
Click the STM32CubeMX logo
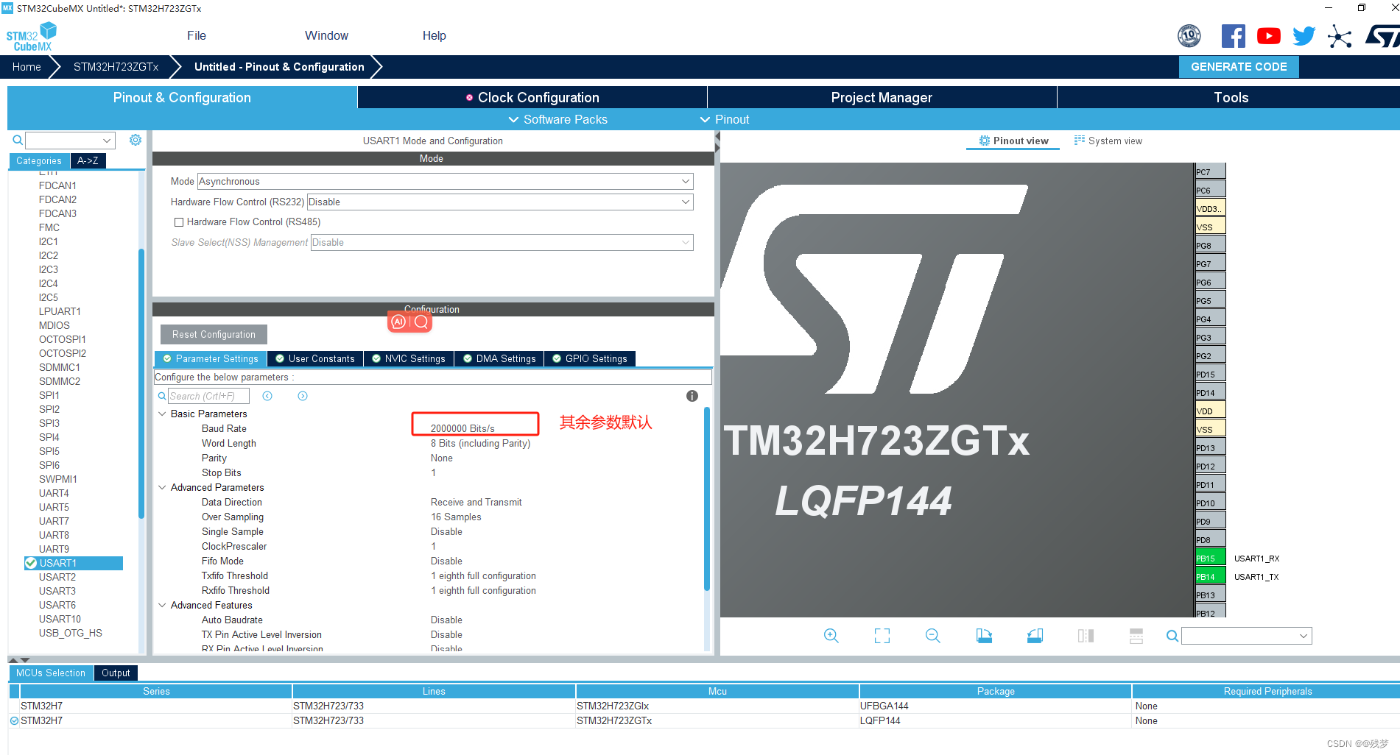click(31, 37)
